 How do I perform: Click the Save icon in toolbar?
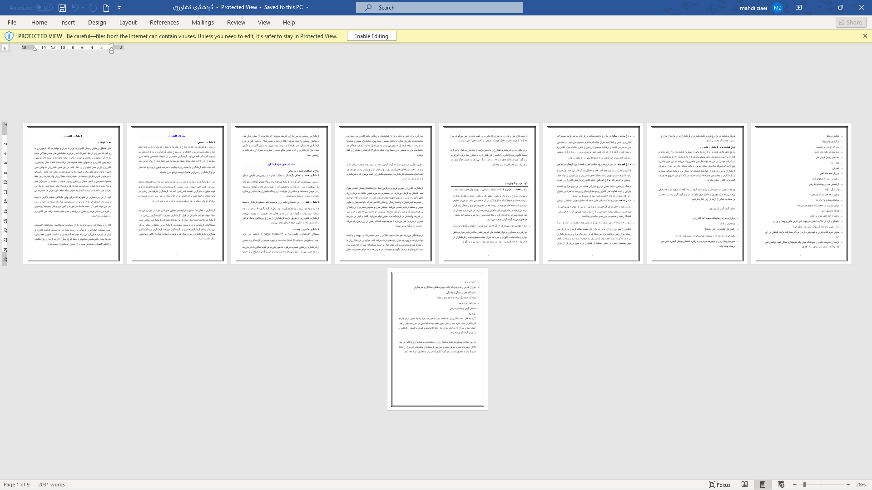point(61,8)
